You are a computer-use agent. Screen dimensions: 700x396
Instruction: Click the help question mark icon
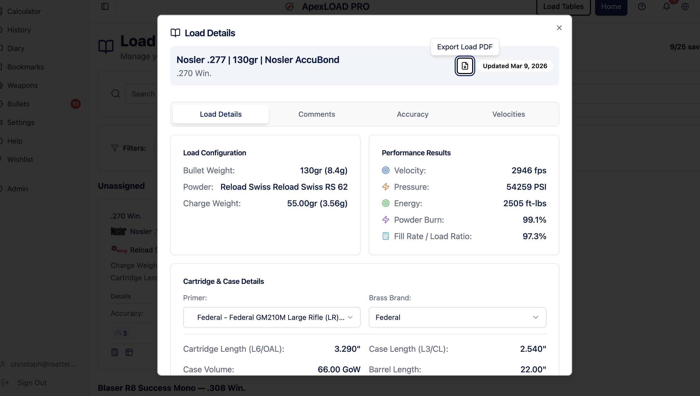tap(642, 6)
